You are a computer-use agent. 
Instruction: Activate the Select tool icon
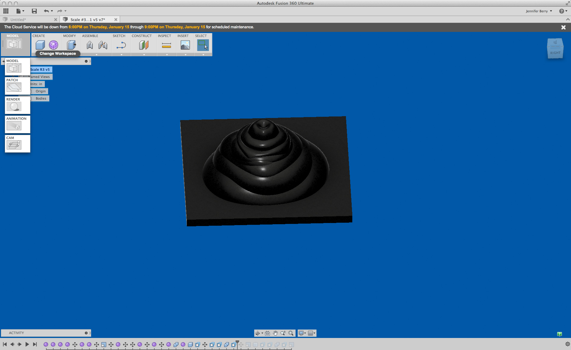[x=203, y=45]
